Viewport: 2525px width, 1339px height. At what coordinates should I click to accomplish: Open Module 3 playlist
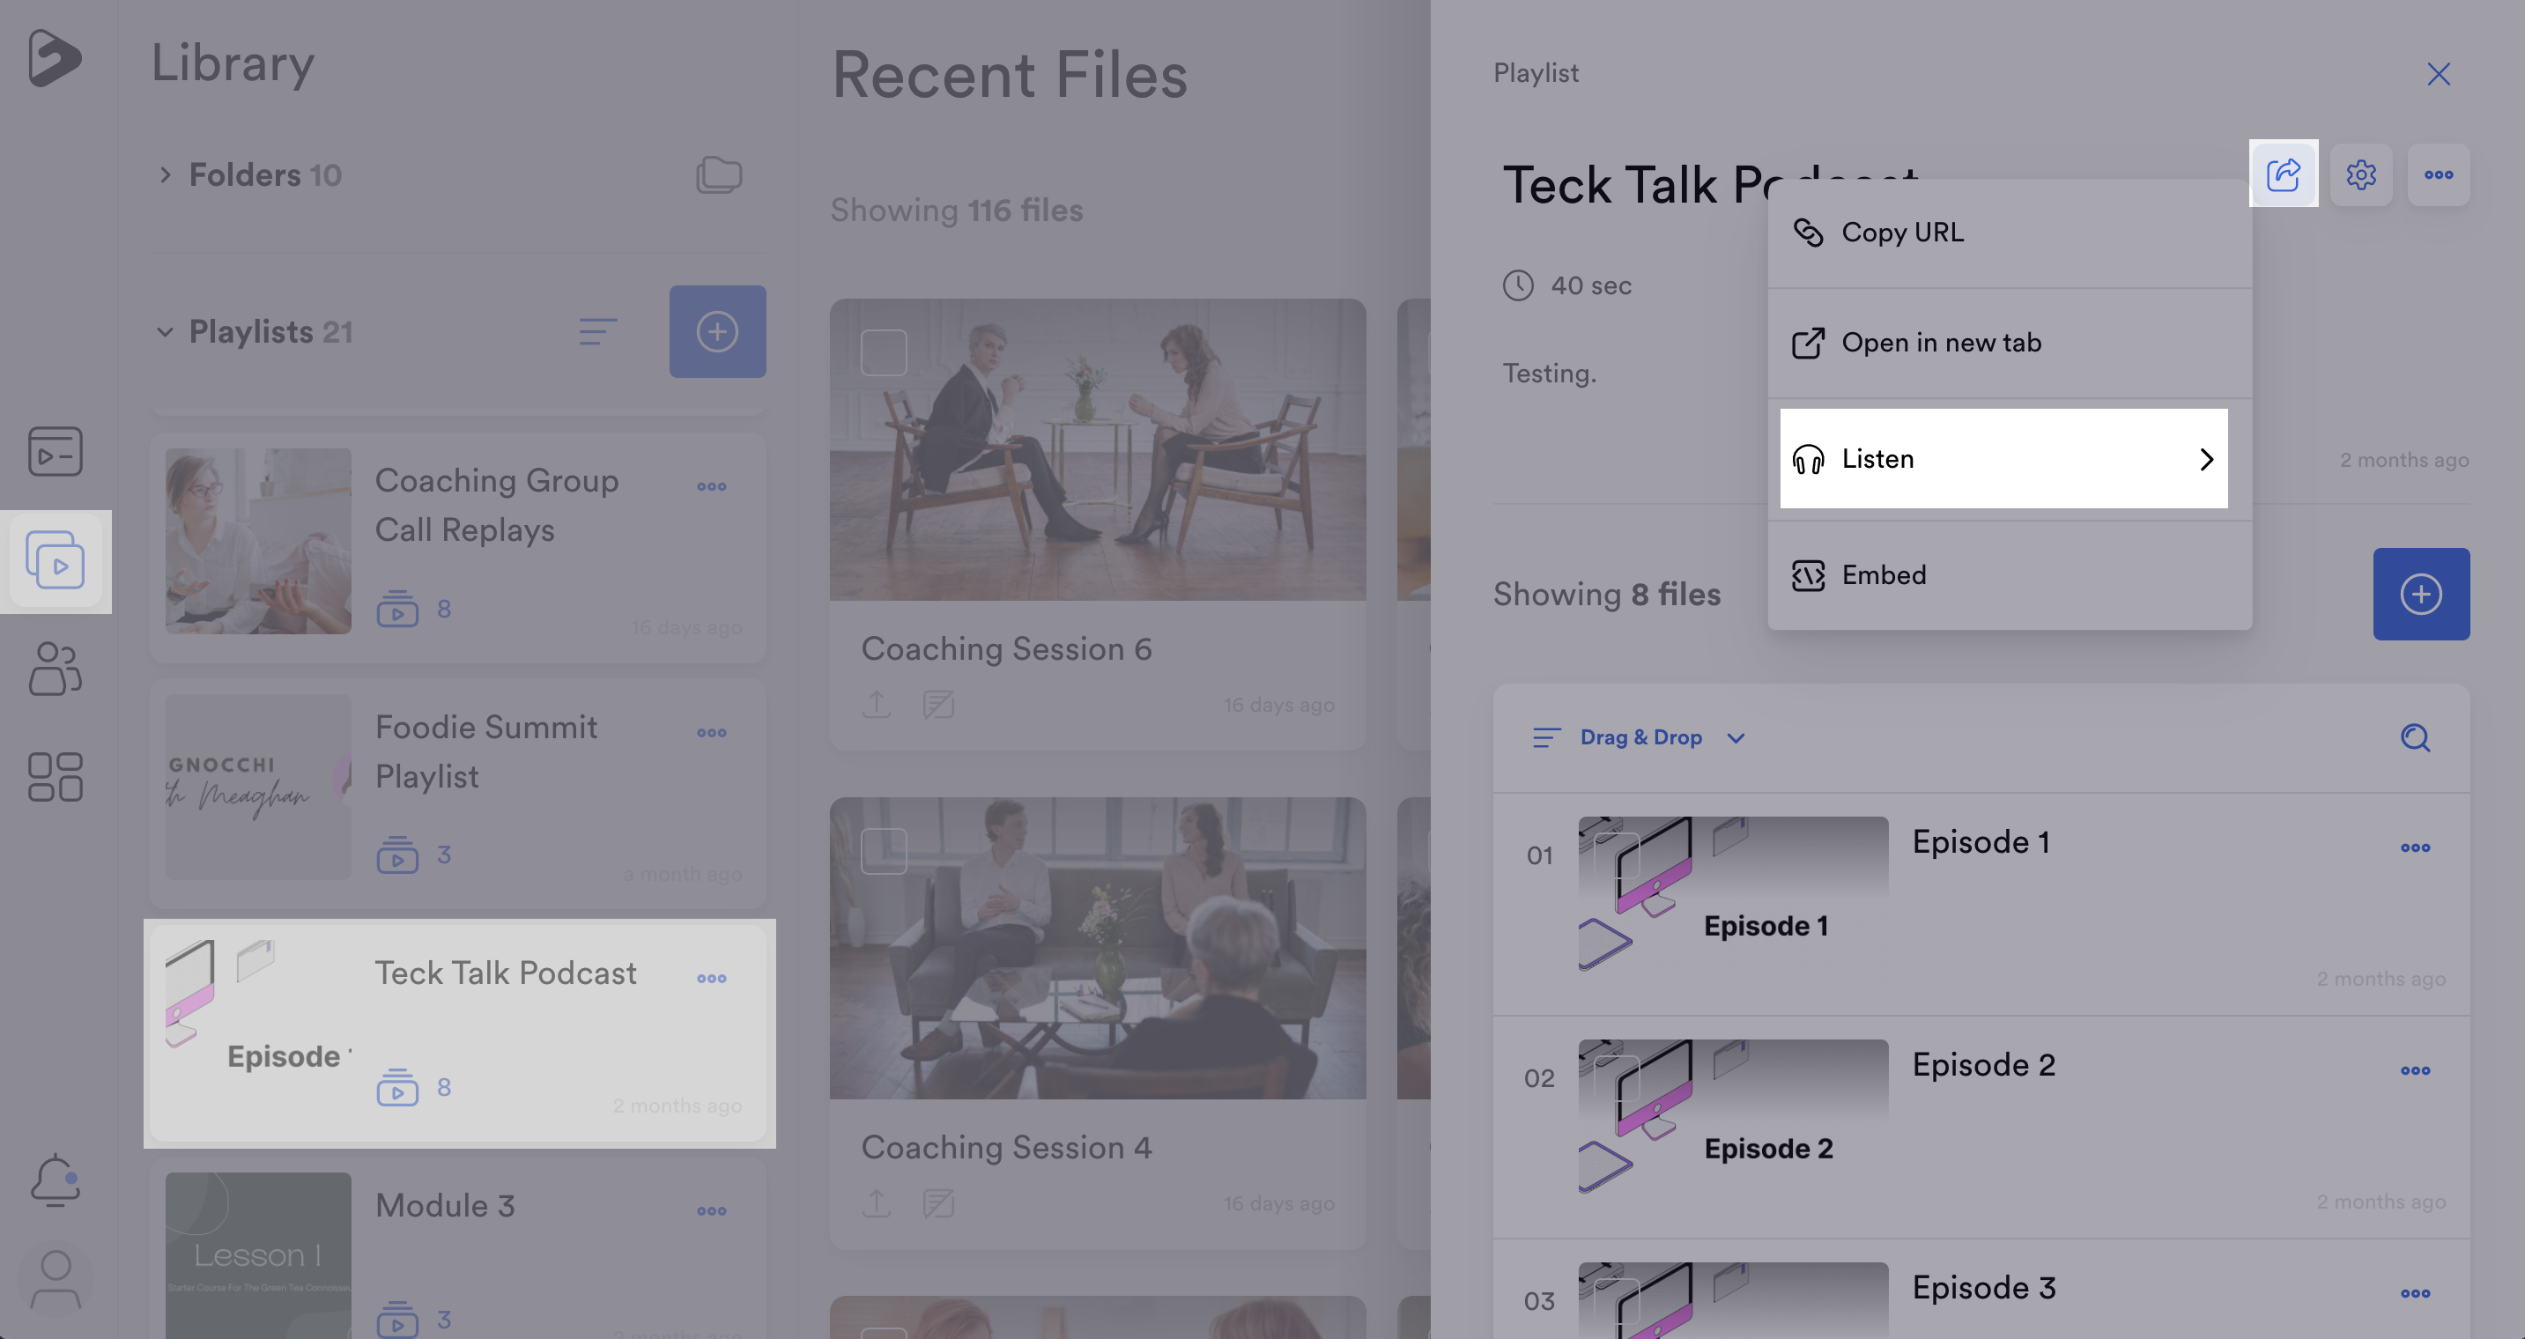[458, 1248]
